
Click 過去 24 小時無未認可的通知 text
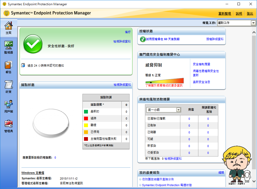(46, 66)
